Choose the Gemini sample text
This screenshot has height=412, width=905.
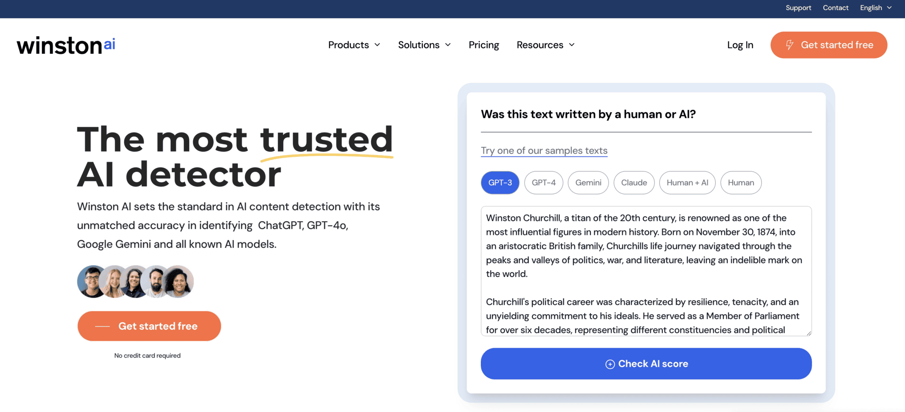click(x=588, y=183)
